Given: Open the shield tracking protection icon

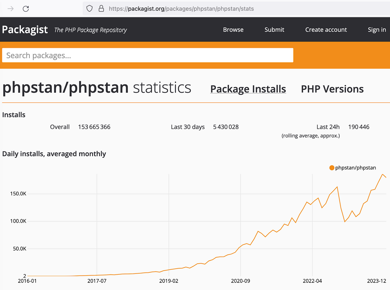Looking at the screenshot, I should pyautogui.click(x=89, y=8).
